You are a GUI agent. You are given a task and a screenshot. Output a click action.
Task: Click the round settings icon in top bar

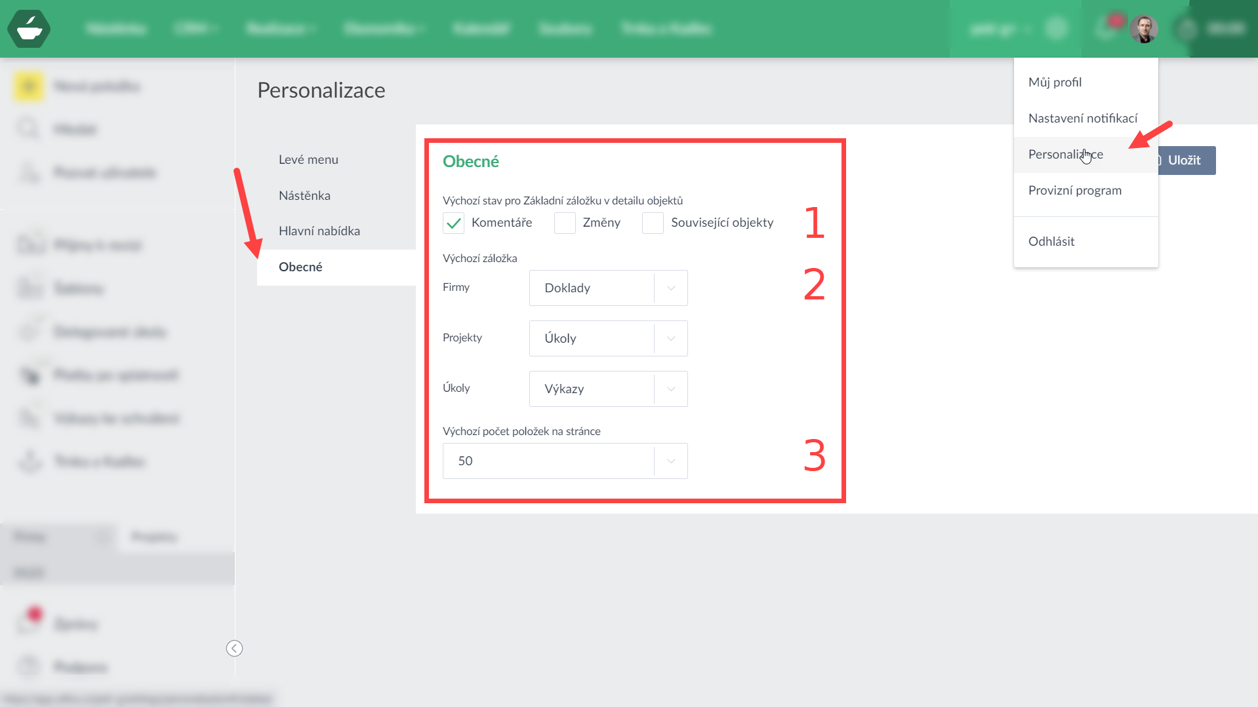tap(1056, 29)
